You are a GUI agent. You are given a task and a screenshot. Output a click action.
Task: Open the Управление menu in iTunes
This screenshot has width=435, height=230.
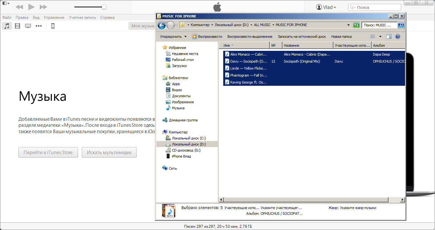pos(54,17)
